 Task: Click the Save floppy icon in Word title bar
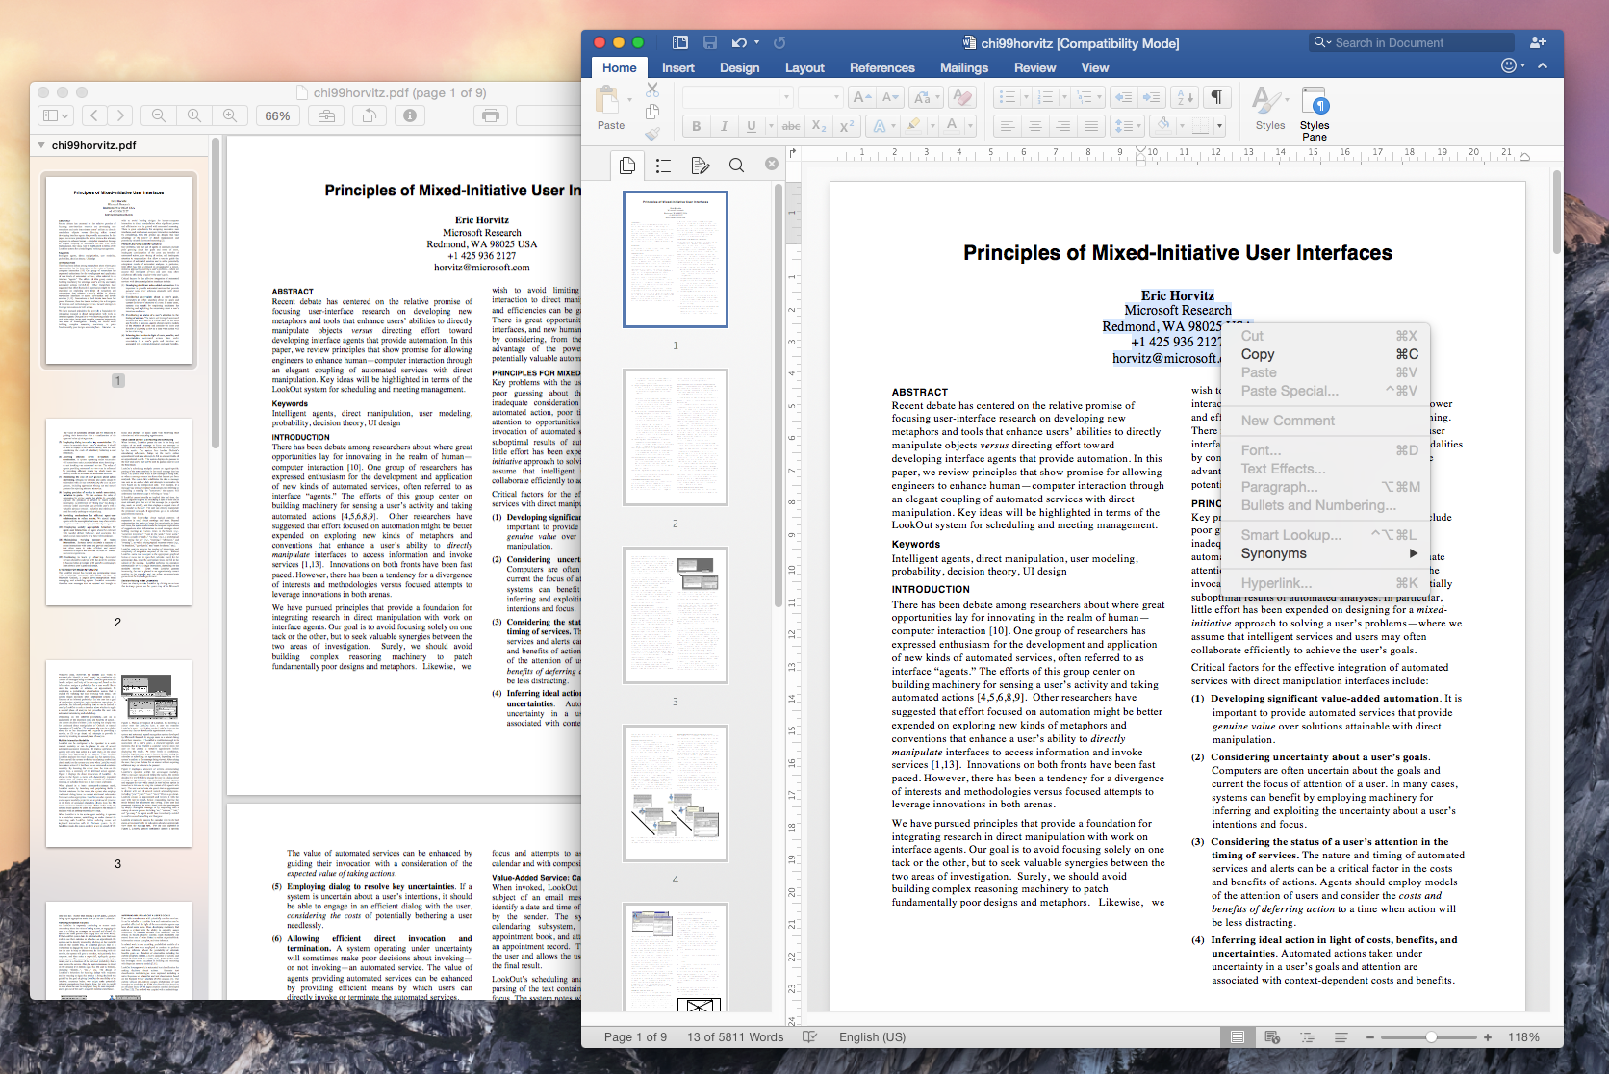(x=710, y=42)
